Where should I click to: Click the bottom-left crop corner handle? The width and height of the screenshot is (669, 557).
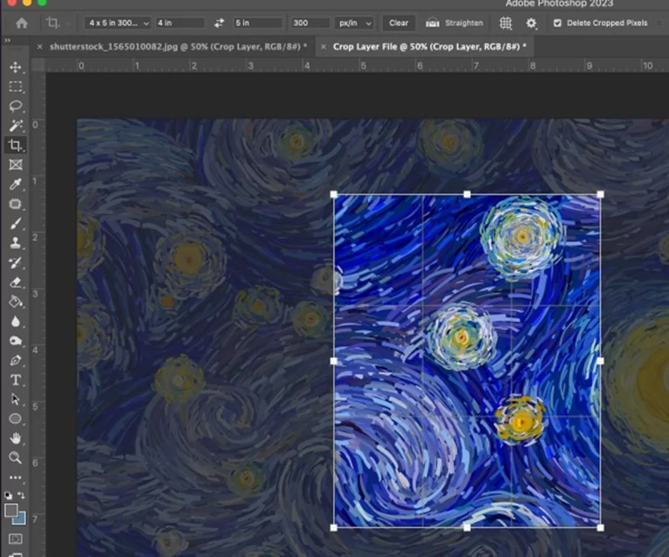[x=334, y=528]
